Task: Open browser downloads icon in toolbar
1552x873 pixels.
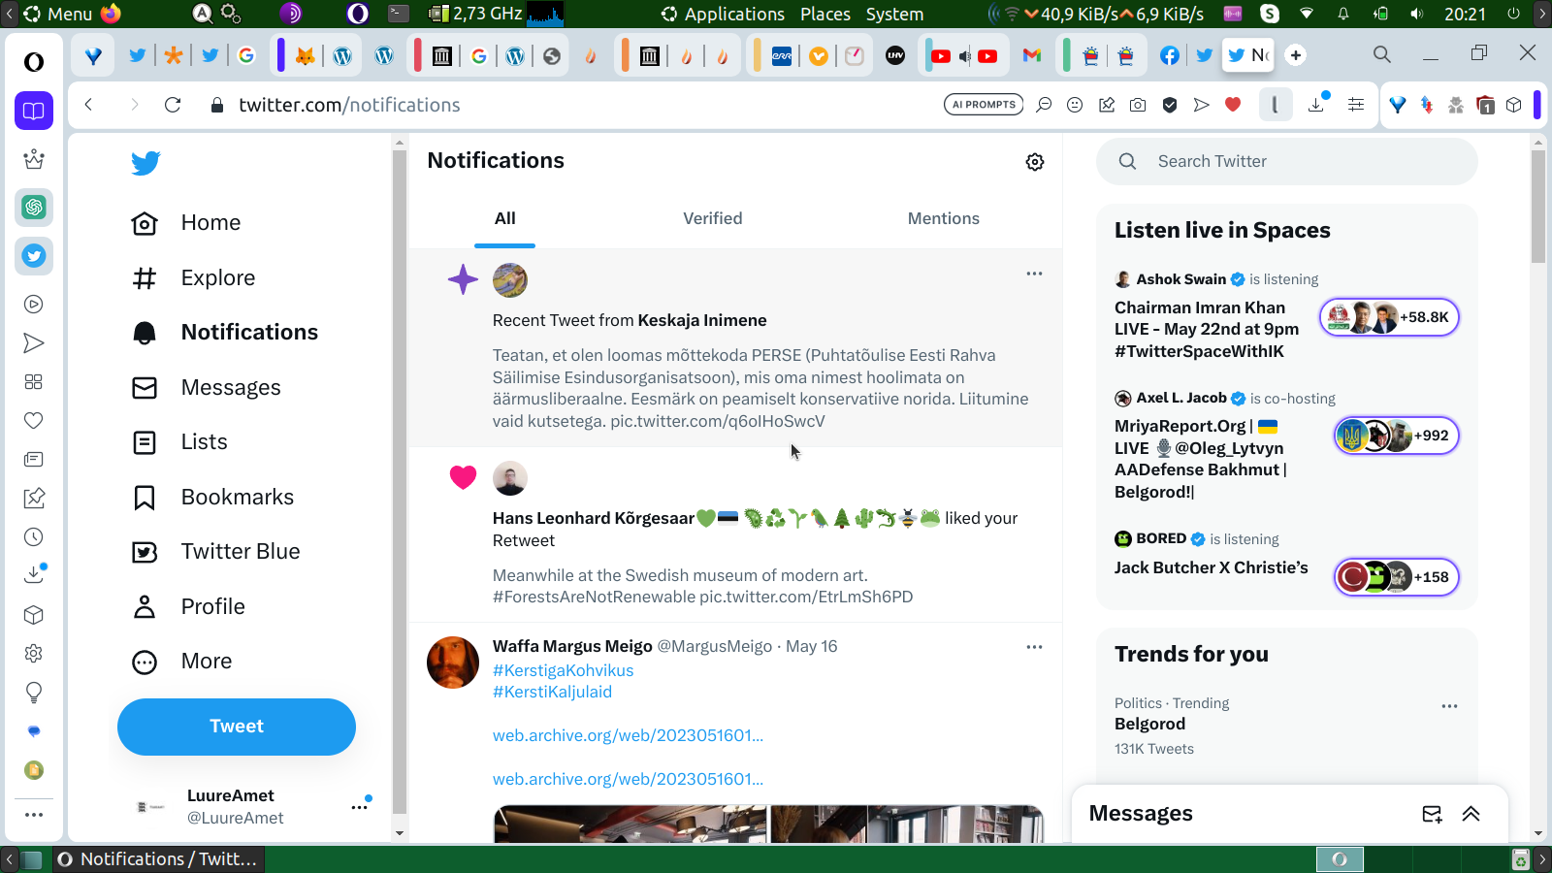Action: [x=1316, y=105]
